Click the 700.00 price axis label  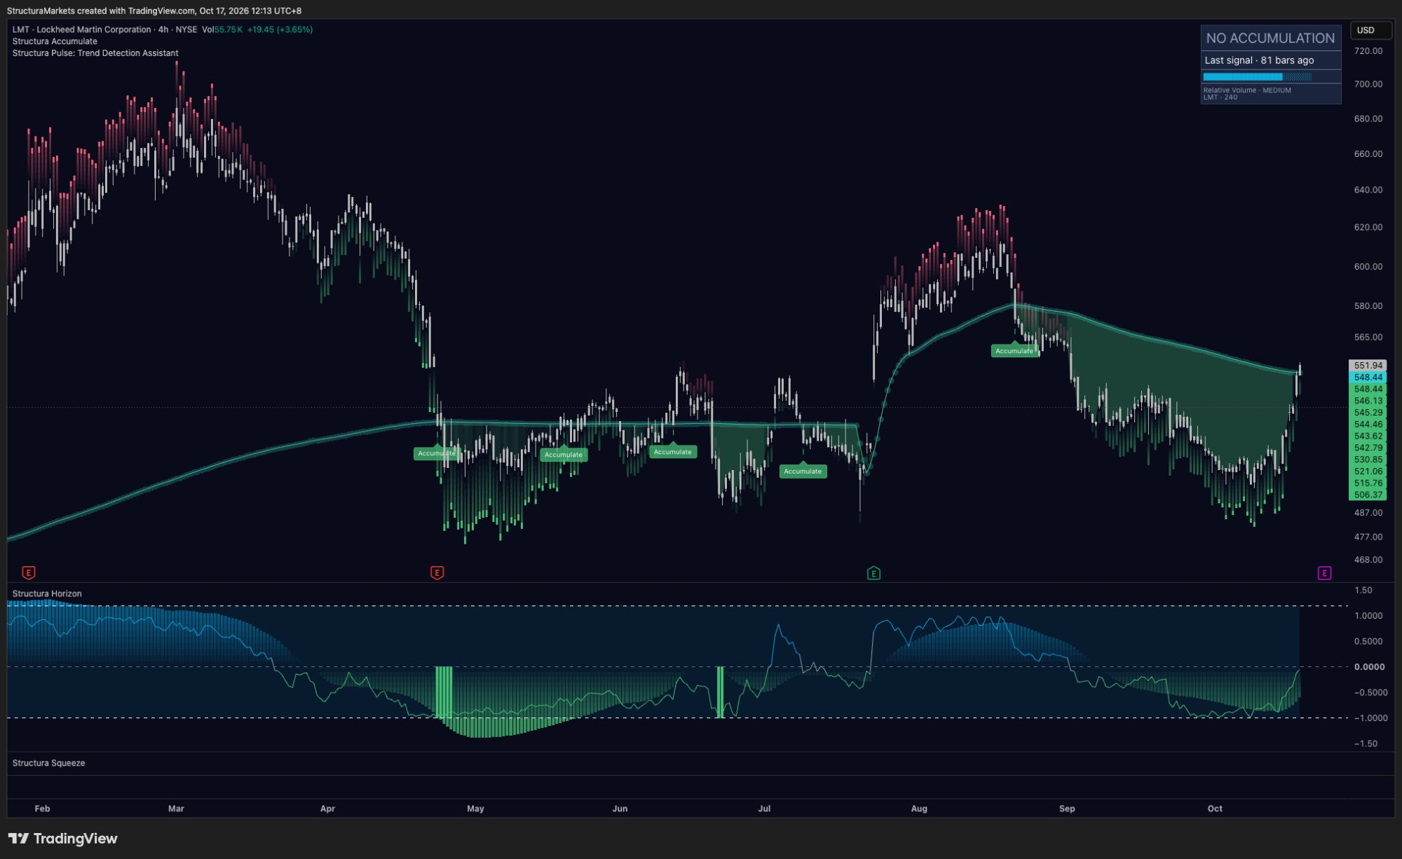tap(1368, 84)
